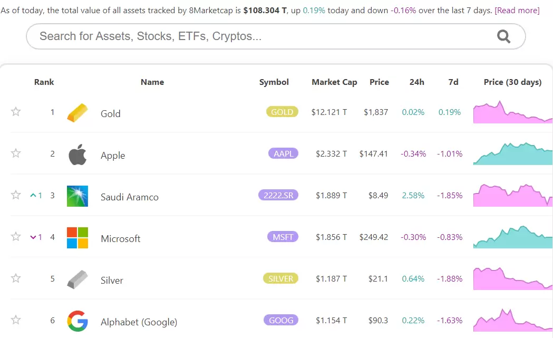Click the MSFT symbol badge
Viewport: 553px width, 338px height.
coord(283,237)
